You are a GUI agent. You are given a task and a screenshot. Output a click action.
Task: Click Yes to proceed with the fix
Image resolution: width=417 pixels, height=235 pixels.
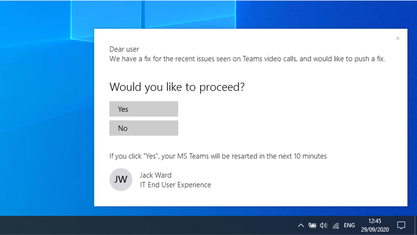pos(143,109)
